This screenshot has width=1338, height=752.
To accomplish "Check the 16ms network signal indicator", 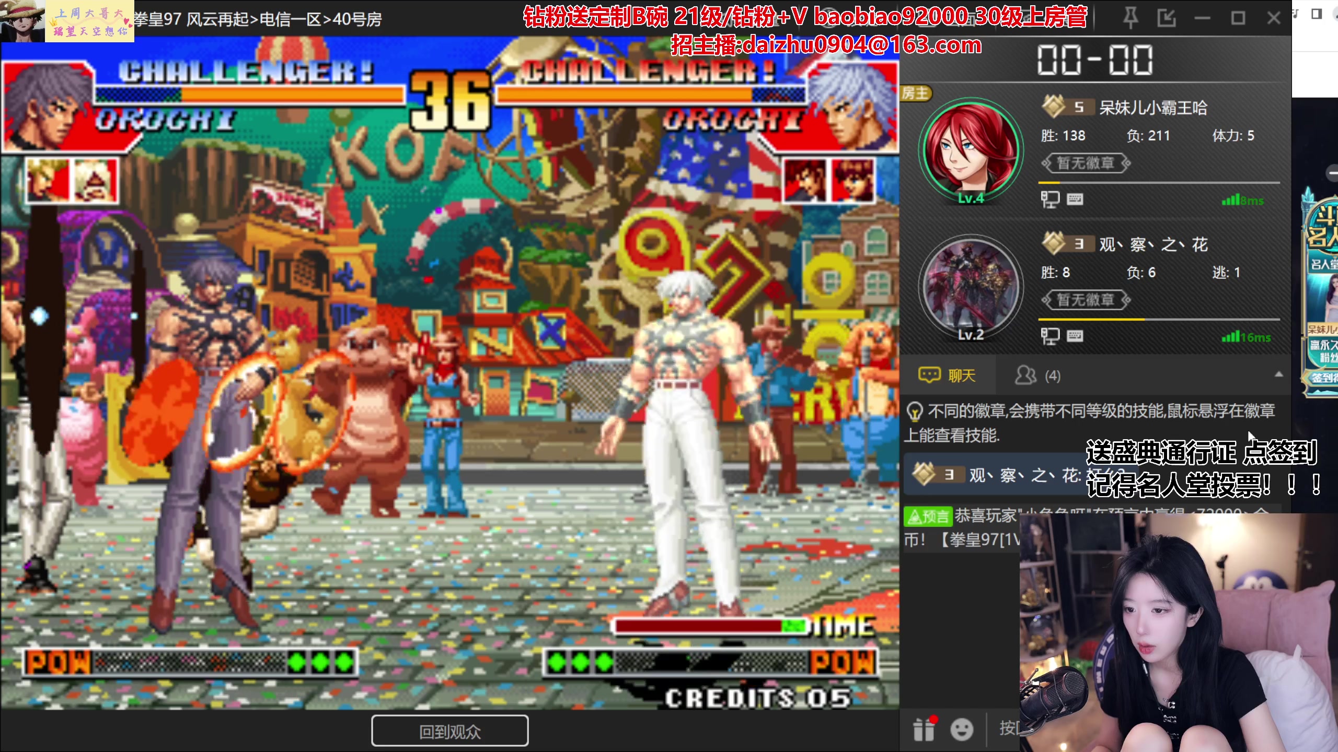I will click(x=1246, y=337).
